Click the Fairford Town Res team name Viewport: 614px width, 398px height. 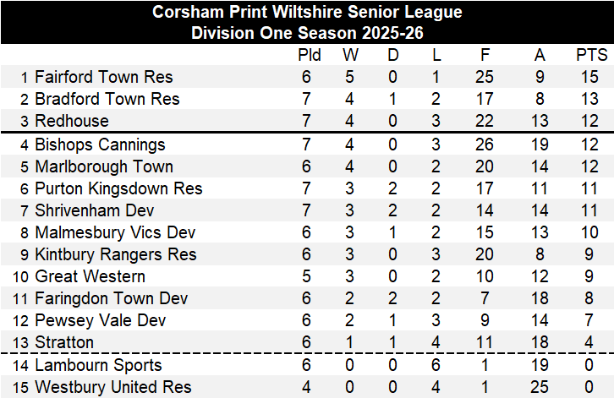click(103, 78)
